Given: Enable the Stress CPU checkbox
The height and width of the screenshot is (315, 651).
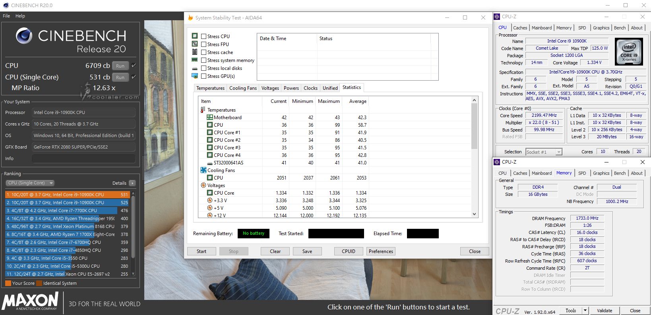Looking at the screenshot, I should 203,37.
